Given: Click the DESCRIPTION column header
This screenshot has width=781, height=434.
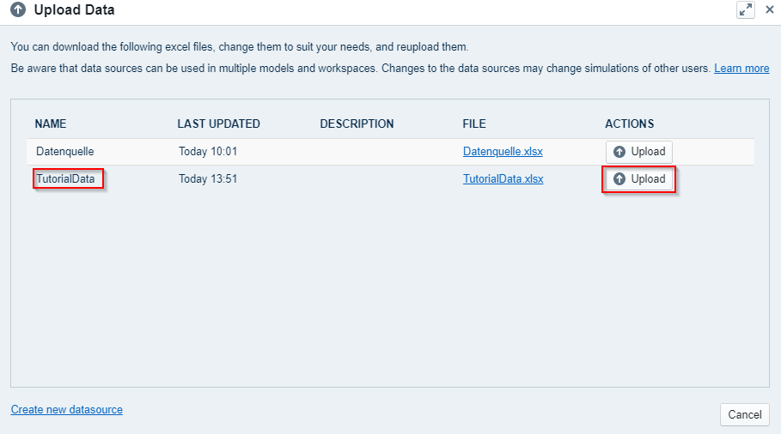Looking at the screenshot, I should [x=357, y=124].
